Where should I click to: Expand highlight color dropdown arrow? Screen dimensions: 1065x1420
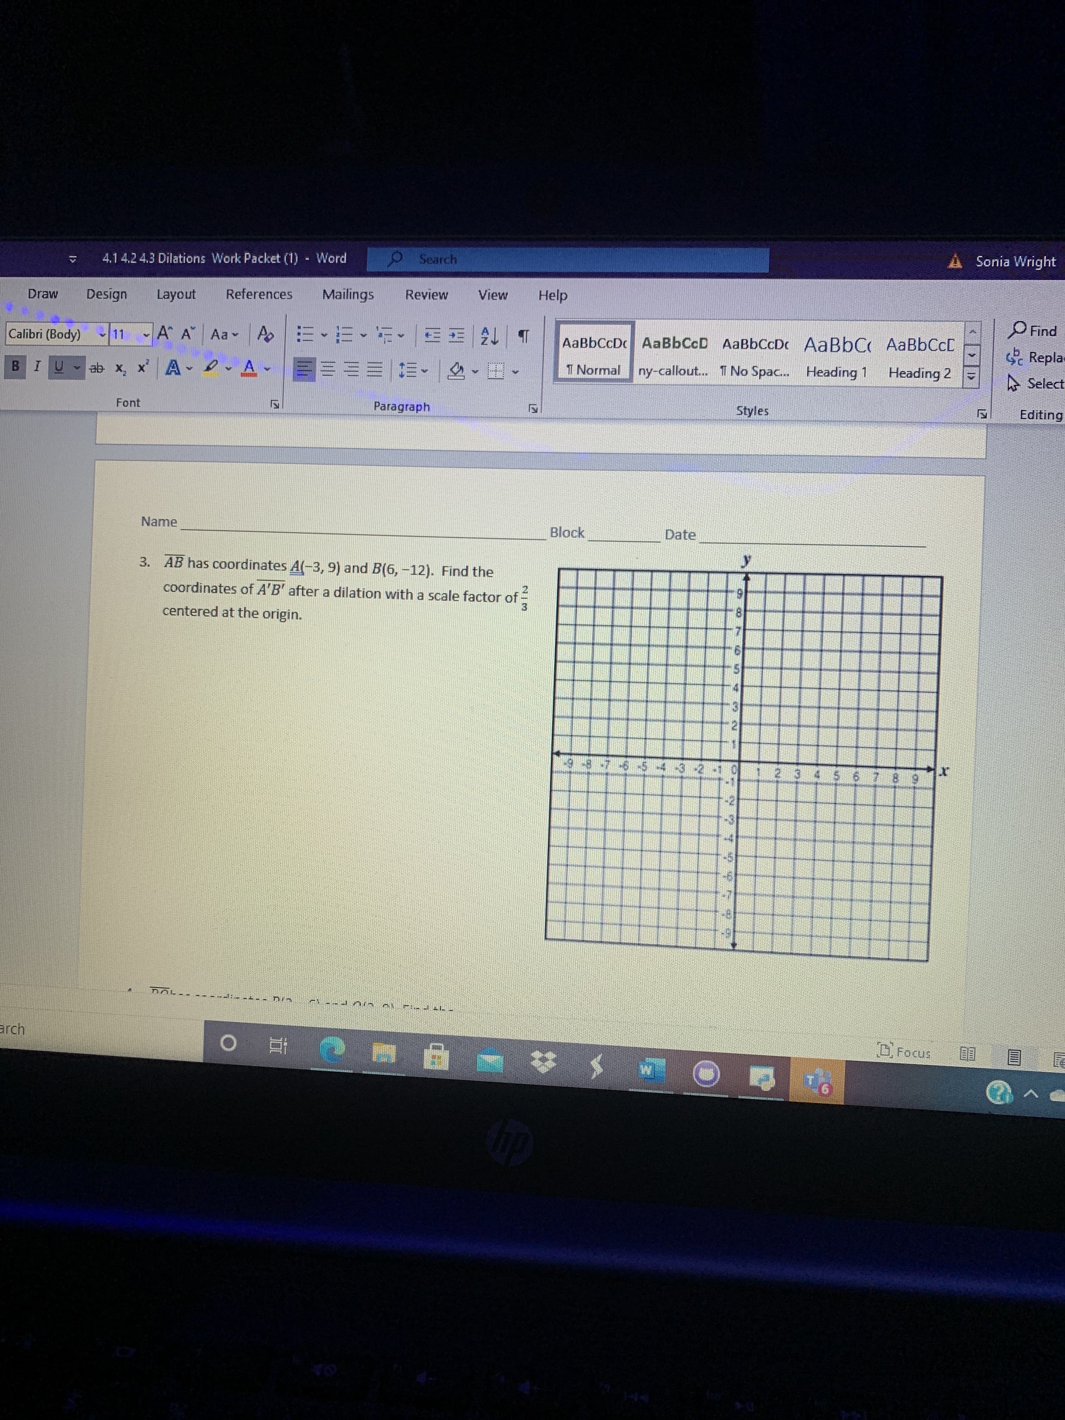228,368
